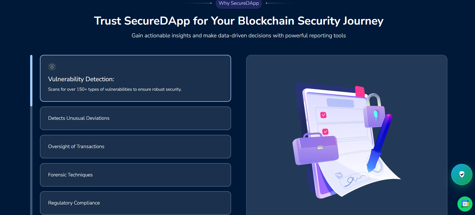
Task: Click the lower pink checkbox on clipboard
Action: [325, 132]
